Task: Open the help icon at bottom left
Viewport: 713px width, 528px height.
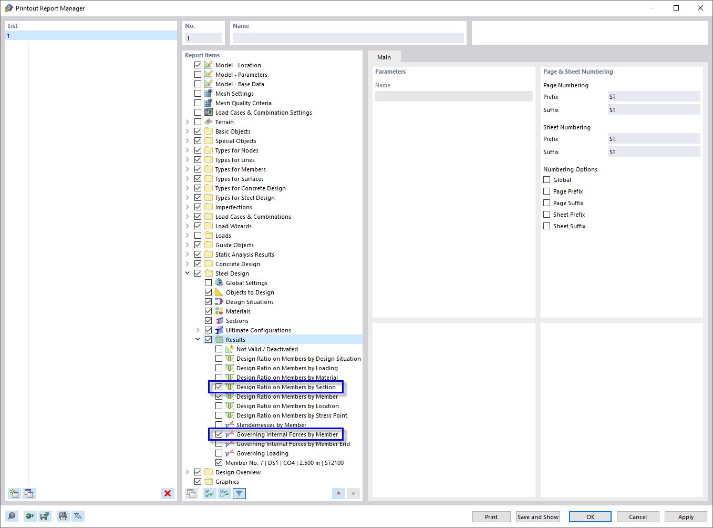Action: (12, 516)
